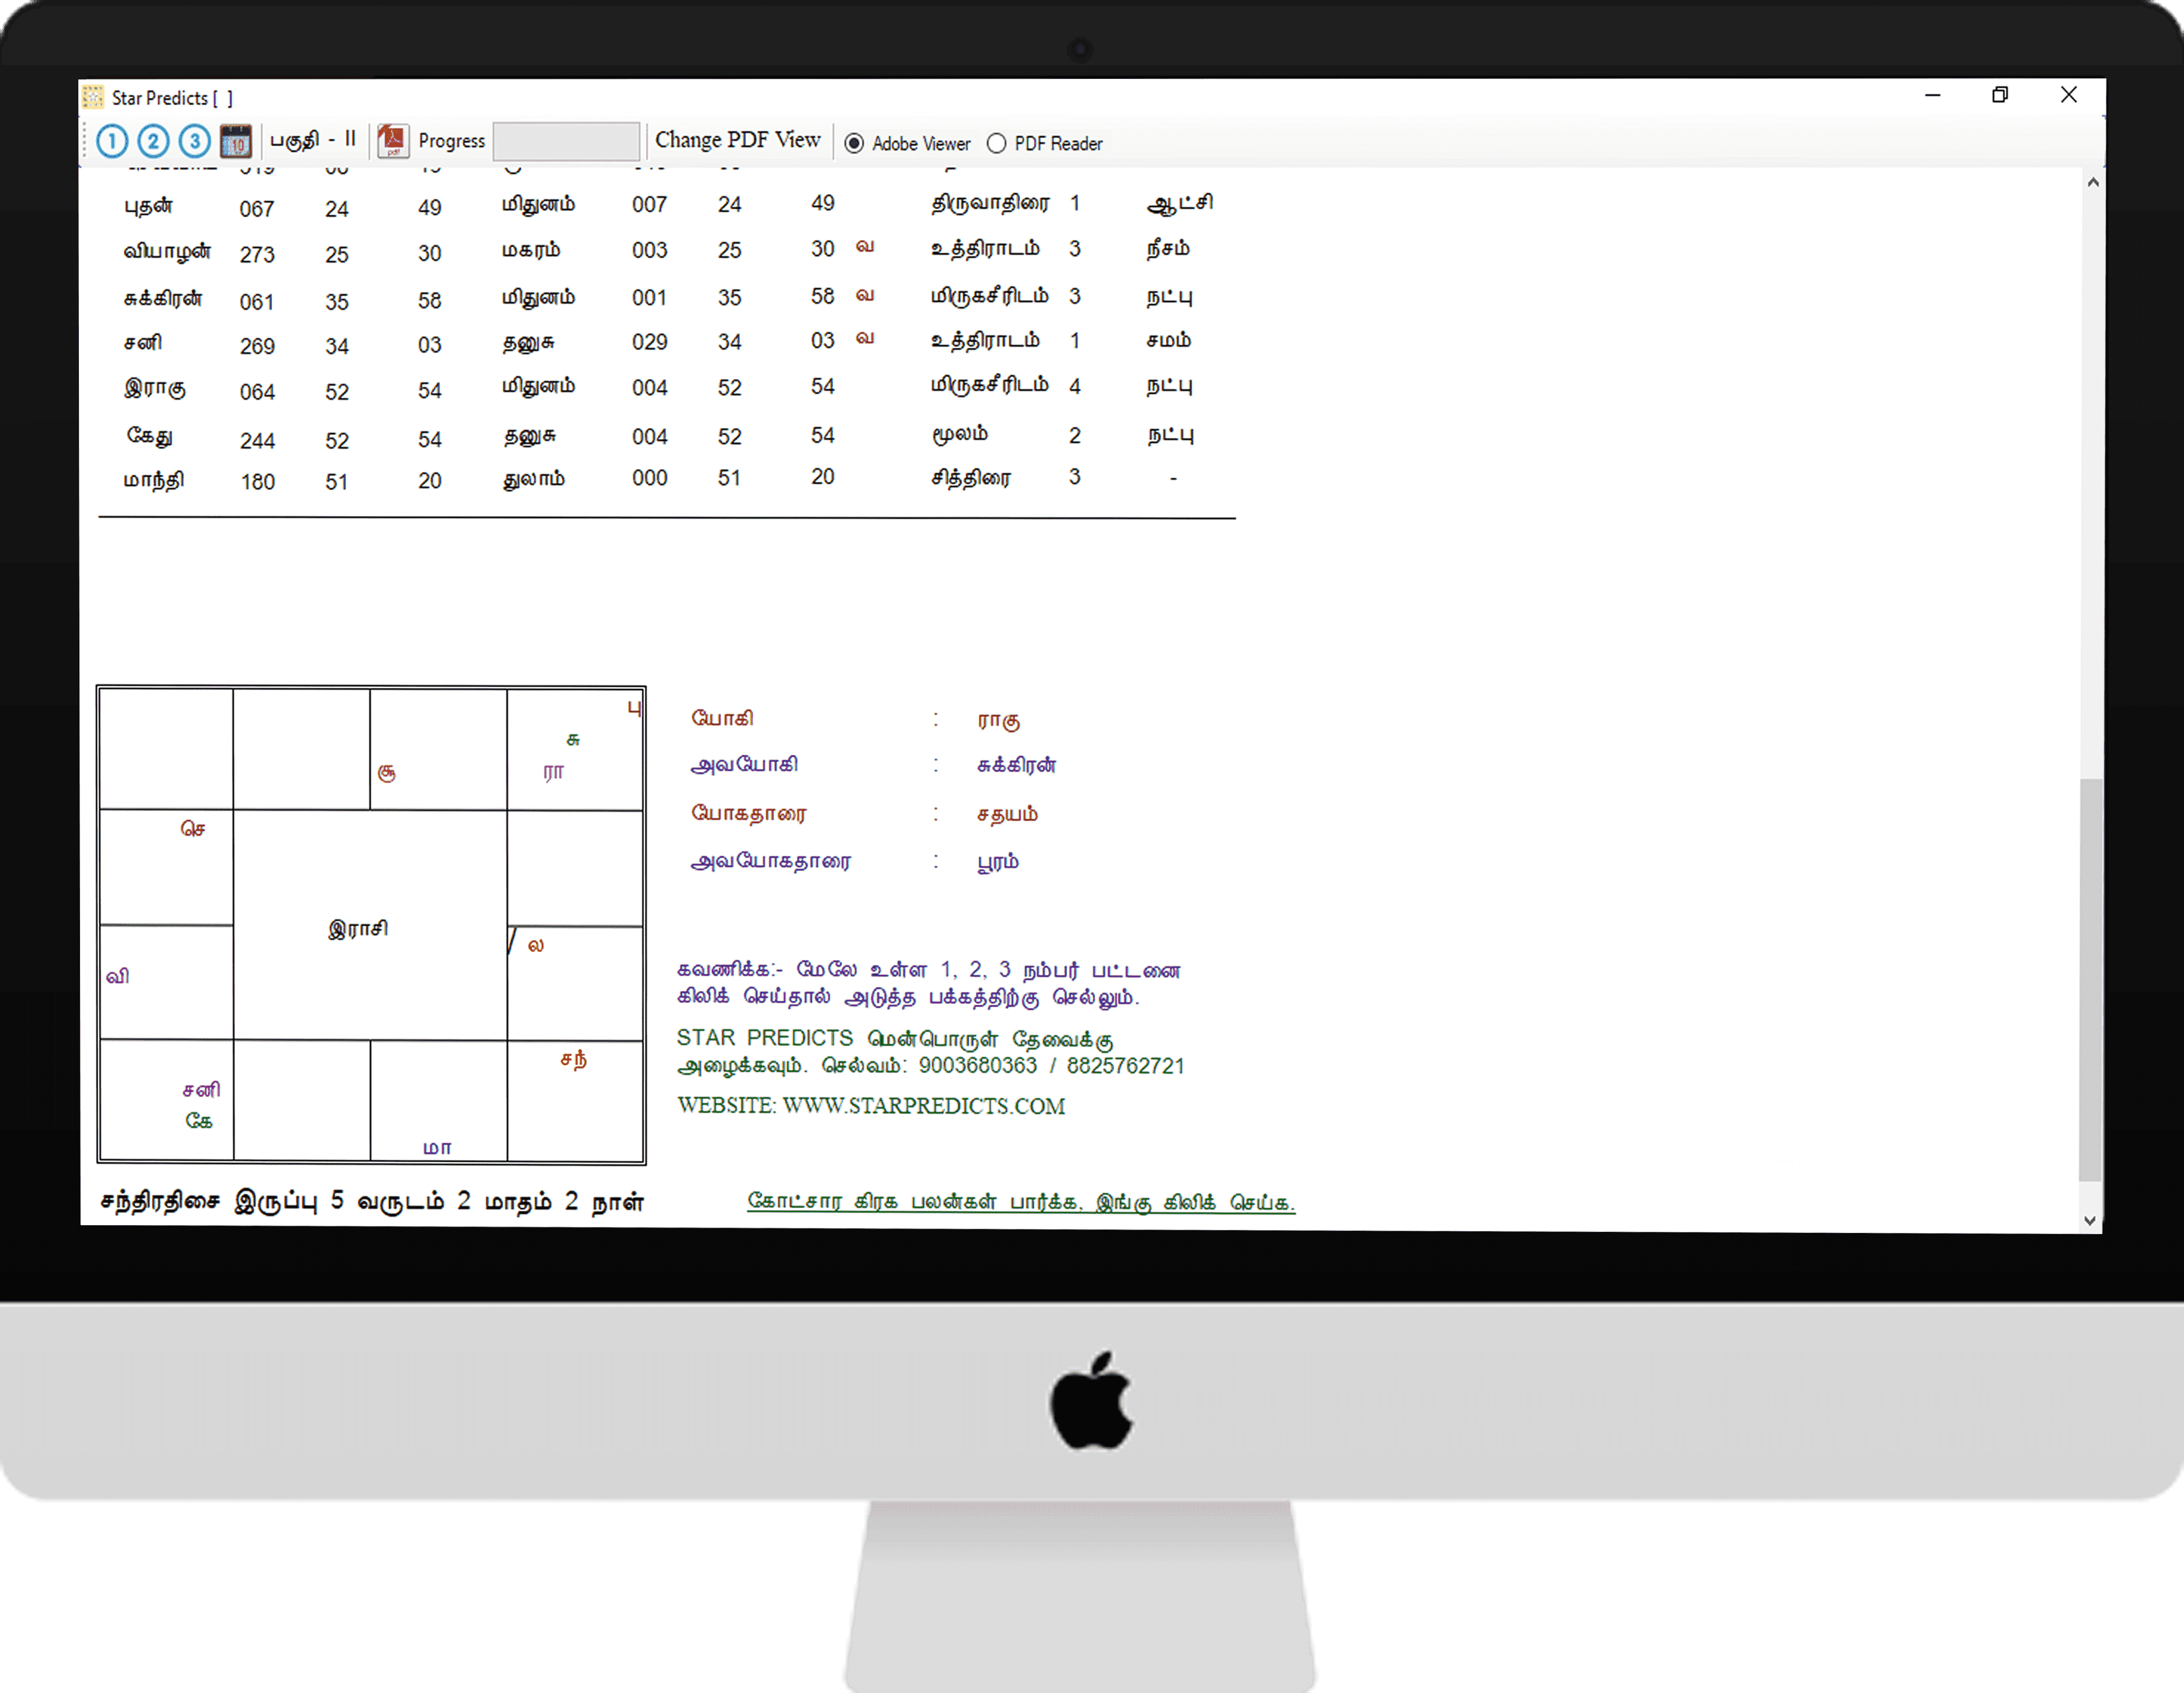Click the 273 degree value
The height and width of the screenshot is (1693, 2184).
click(257, 255)
